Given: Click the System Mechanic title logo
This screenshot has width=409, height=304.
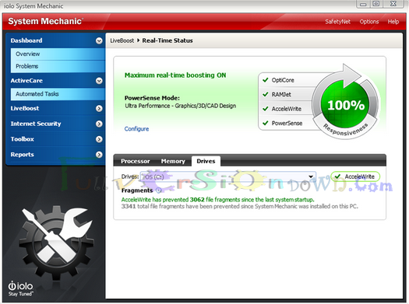Looking at the screenshot, I should pyautogui.click(x=46, y=21).
